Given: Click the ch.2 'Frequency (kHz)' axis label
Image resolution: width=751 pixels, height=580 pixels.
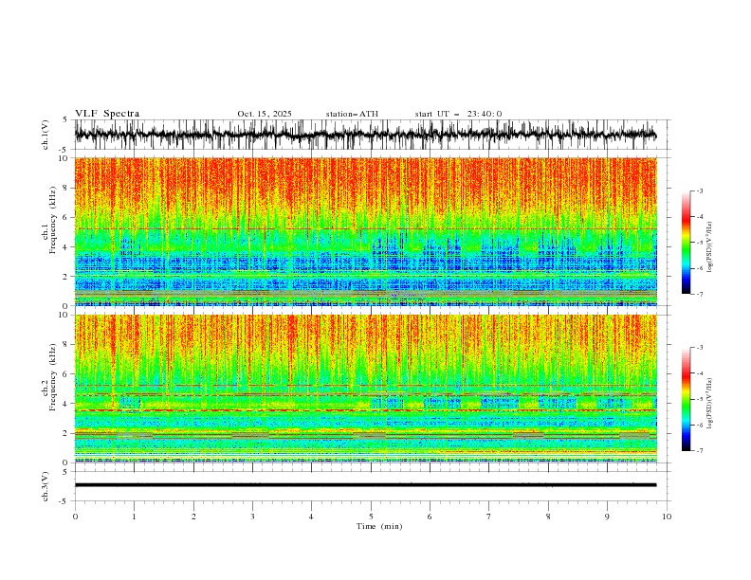Looking at the screenshot, I should [53, 376].
